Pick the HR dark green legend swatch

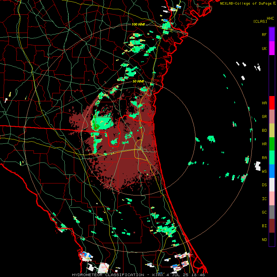(x=272, y=144)
